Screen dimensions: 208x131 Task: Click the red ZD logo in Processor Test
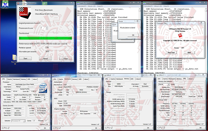pos(180,35)
